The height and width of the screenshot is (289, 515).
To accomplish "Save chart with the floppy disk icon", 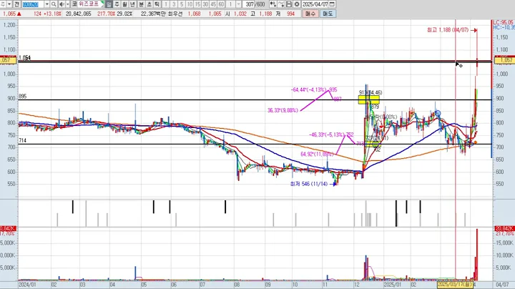I will [x=289, y=4].
